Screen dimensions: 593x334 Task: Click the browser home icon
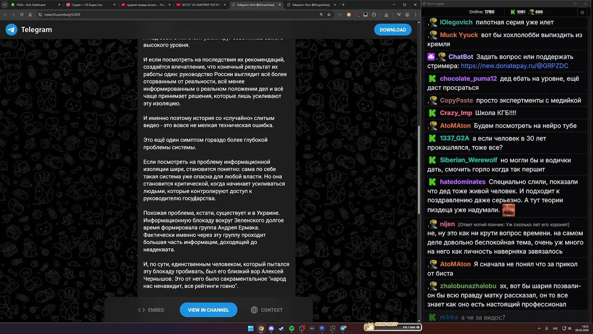tap(30, 14)
